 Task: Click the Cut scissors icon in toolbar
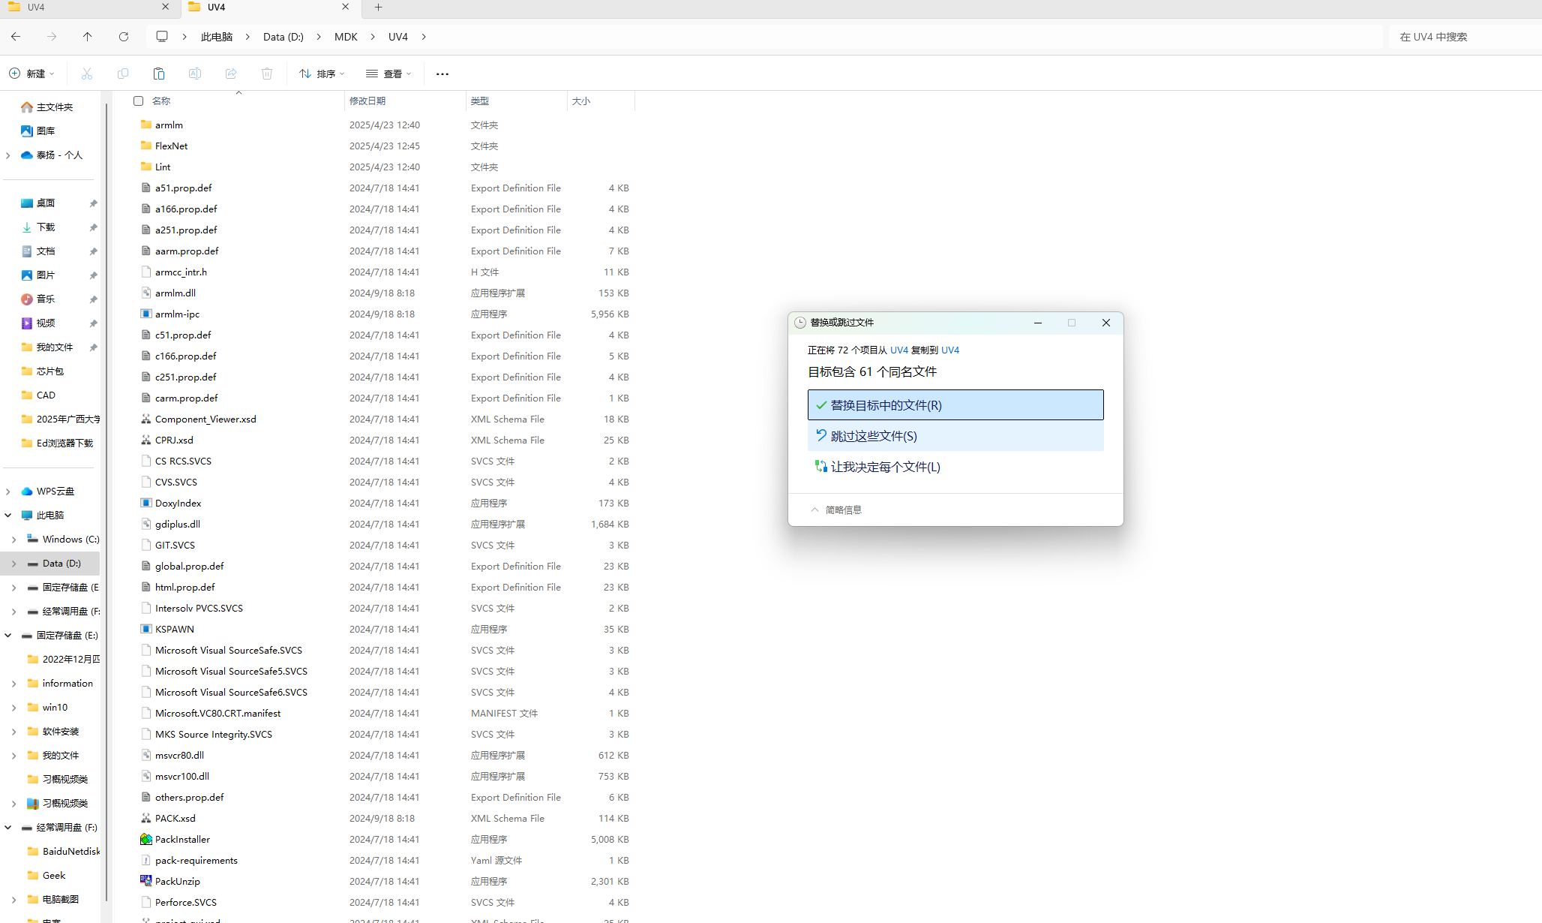87,74
